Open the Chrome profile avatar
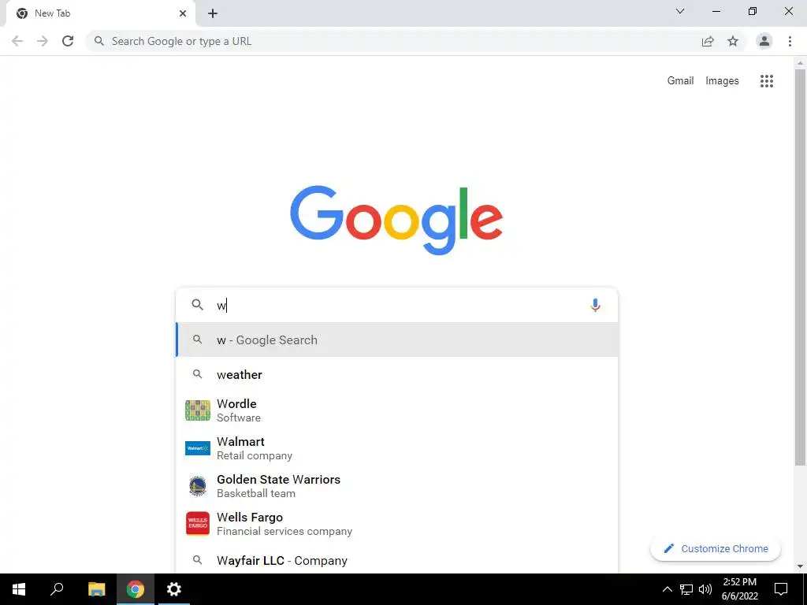807x605 pixels. click(764, 41)
